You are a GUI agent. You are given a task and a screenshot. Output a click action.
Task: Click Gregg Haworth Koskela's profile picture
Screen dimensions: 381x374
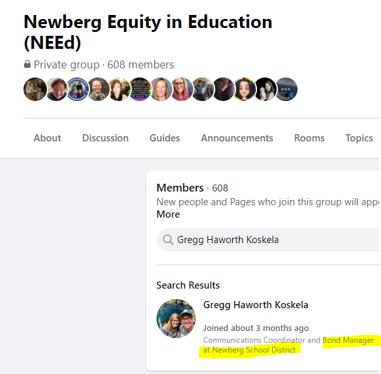tap(176, 319)
